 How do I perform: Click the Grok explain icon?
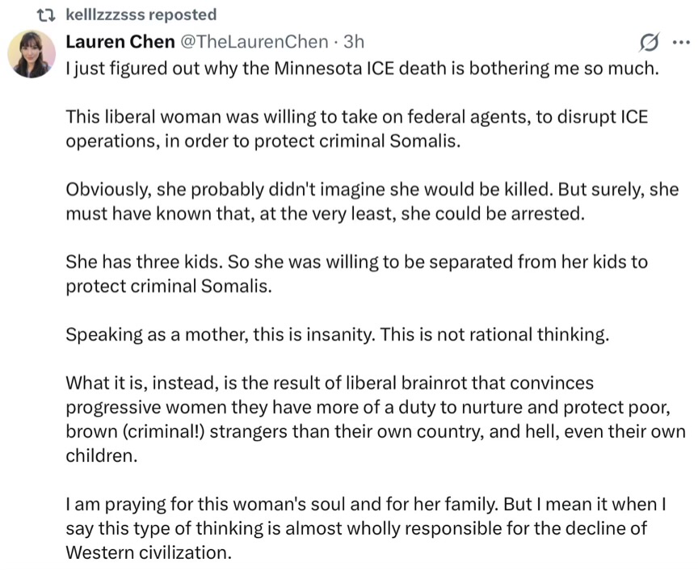point(646,42)
